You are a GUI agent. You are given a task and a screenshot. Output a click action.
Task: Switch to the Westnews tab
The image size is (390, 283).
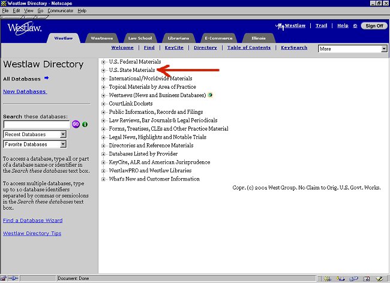[x=102, y=38]
